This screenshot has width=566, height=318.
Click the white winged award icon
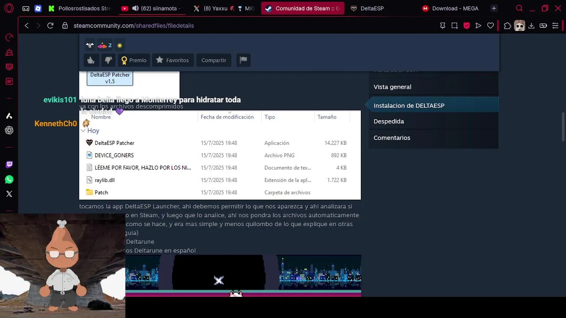click(x=90, y=45)
